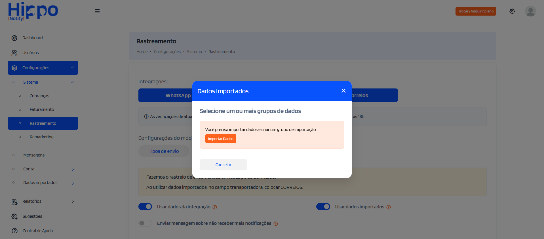Click help icon beside não receber mais notificações

click(x=276, y=224)
